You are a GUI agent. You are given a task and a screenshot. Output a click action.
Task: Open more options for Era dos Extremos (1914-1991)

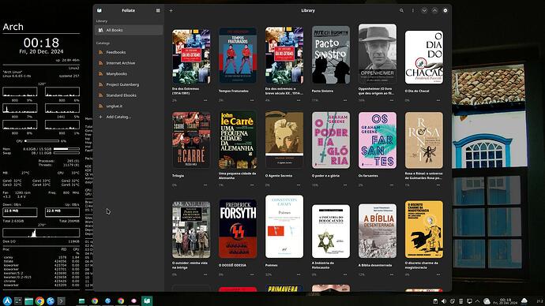pyautogui.click(x=205, y=100)
